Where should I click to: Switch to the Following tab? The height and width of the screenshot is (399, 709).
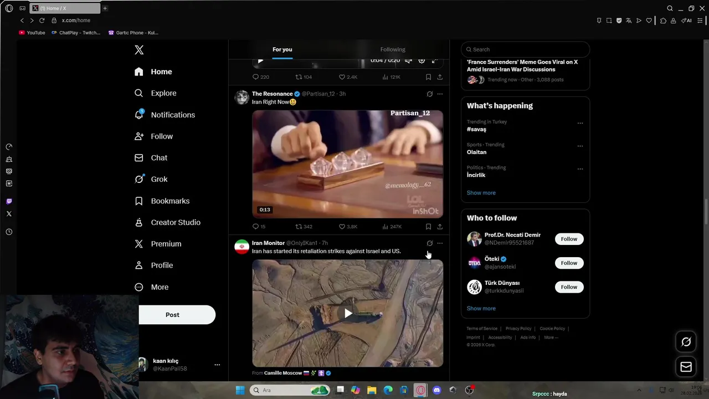tap(393, 49)
